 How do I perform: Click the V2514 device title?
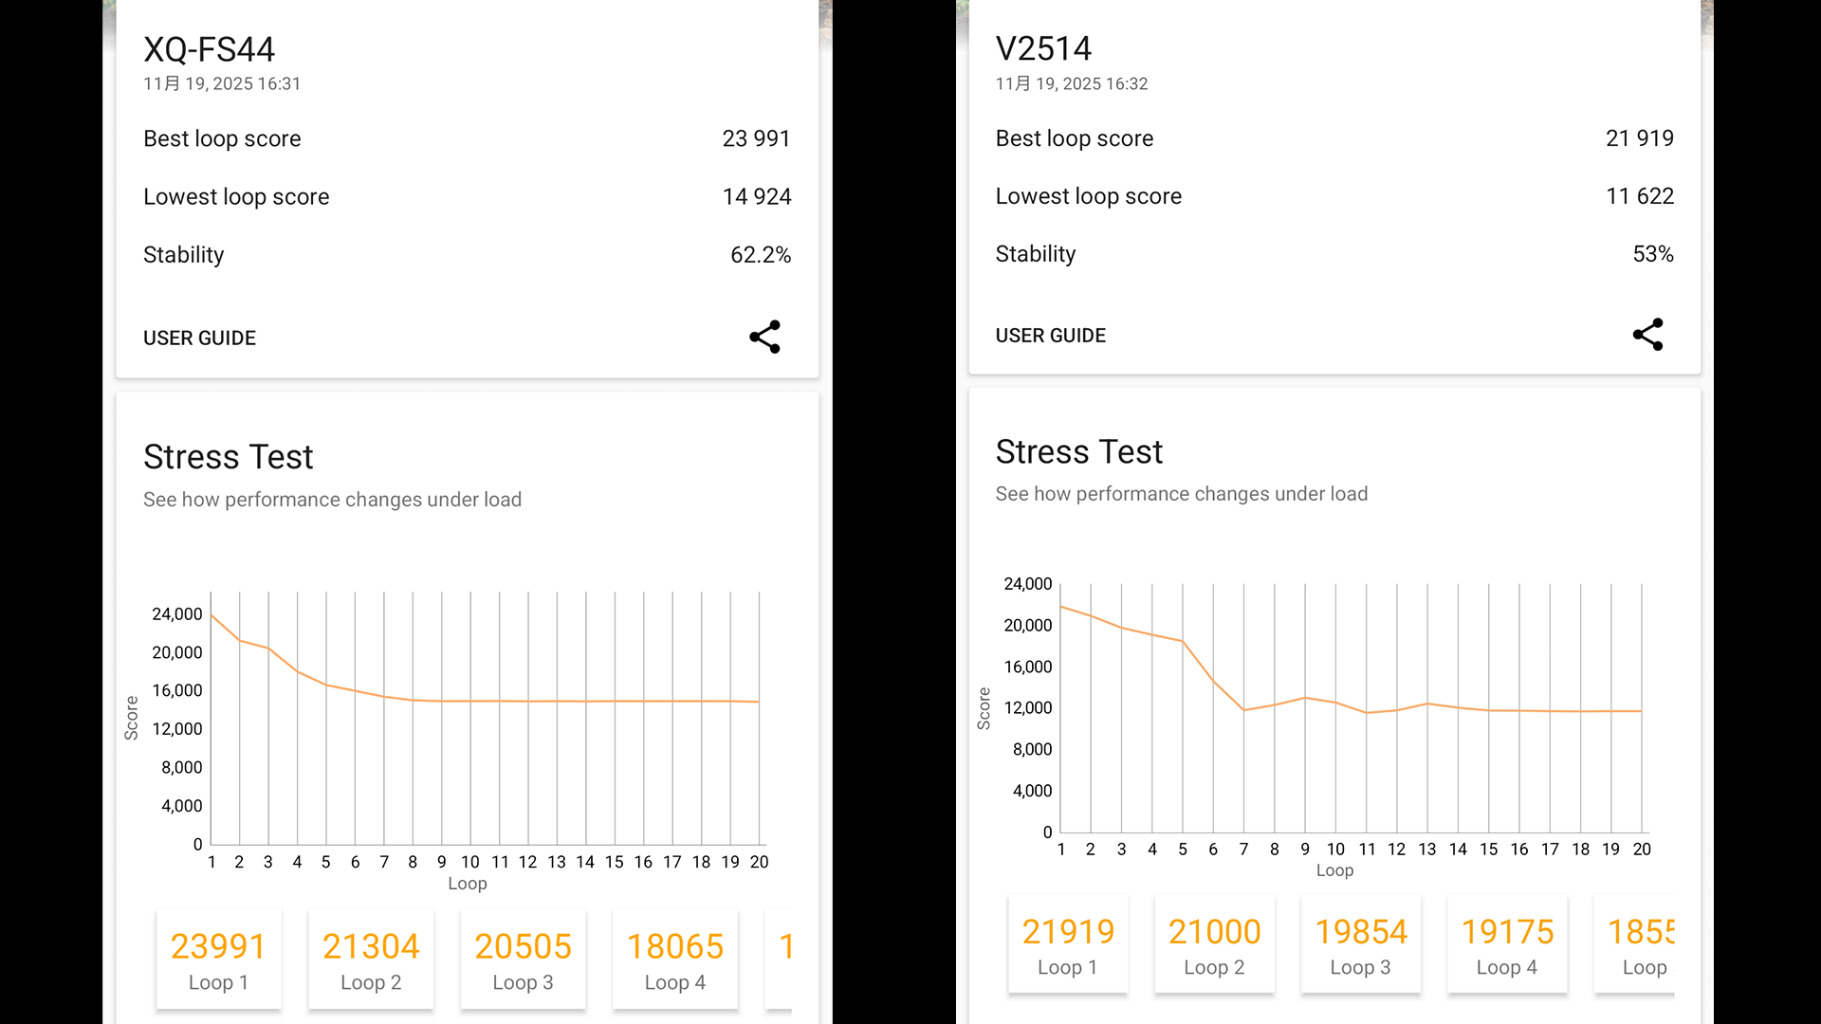(x=1043, y=48)
